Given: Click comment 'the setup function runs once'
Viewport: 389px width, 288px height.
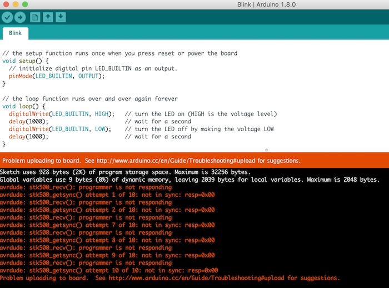Looking at the screenshot, I should 120,53.
